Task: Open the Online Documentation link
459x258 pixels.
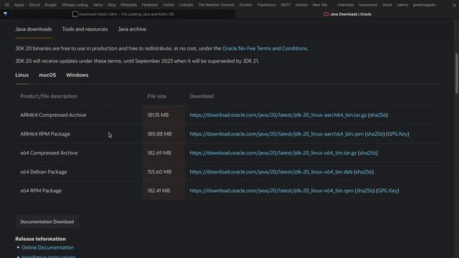Action: click(x=48, y=247)
